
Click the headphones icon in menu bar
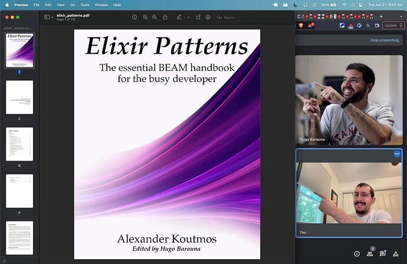point(306,5)
